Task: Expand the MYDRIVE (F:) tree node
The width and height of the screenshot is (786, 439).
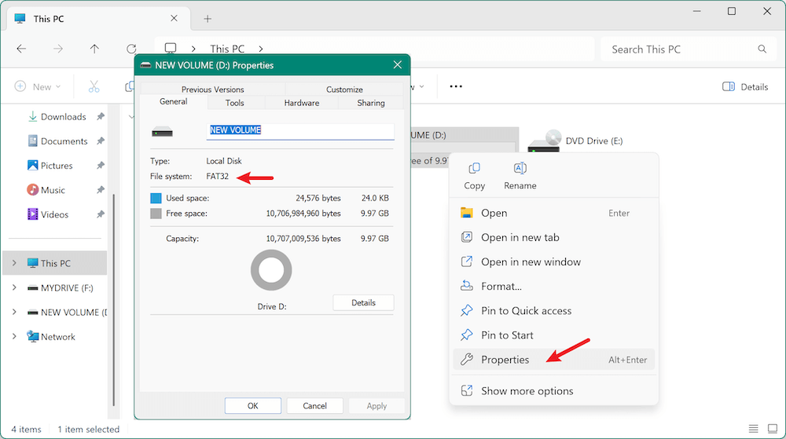Action: [14, 288]
